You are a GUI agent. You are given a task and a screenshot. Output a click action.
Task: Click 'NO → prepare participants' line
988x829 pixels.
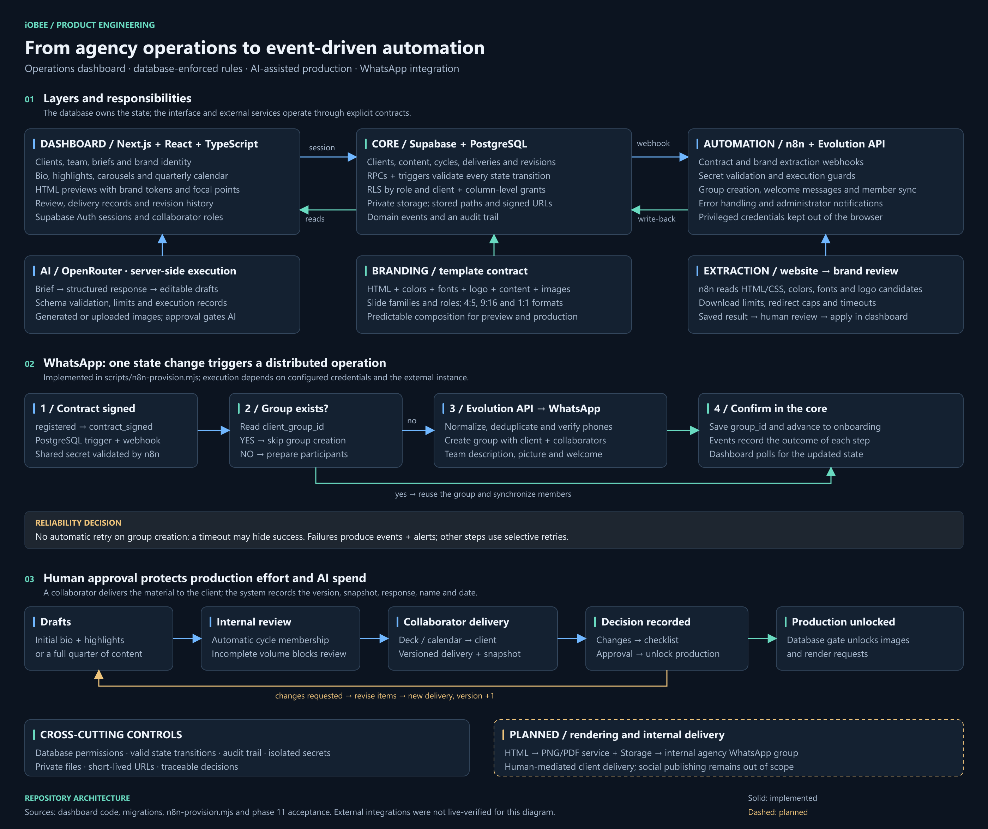tap(294, 454)
